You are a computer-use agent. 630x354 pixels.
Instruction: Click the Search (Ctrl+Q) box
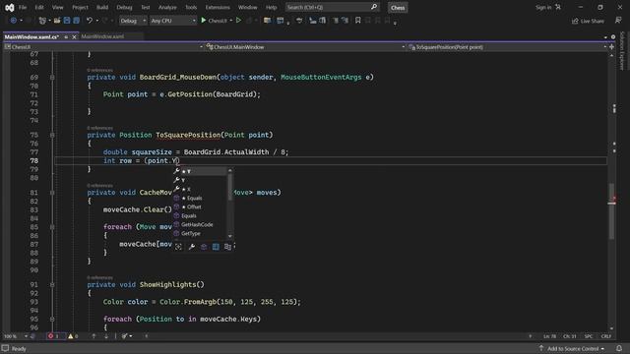332,7
